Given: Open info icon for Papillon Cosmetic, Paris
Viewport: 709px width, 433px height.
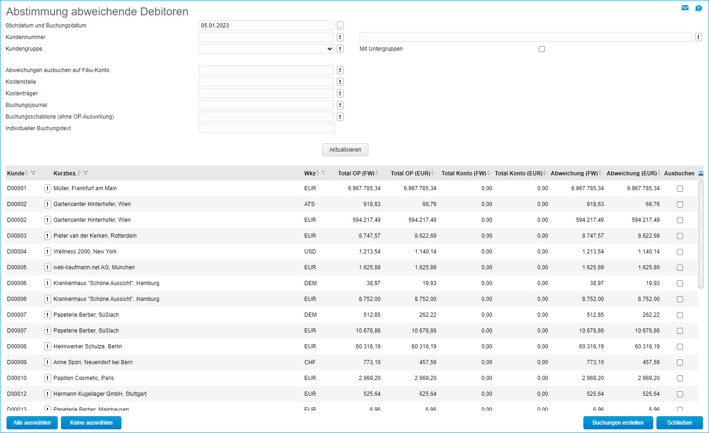Looking at the screenshot, I should (47, 378).
